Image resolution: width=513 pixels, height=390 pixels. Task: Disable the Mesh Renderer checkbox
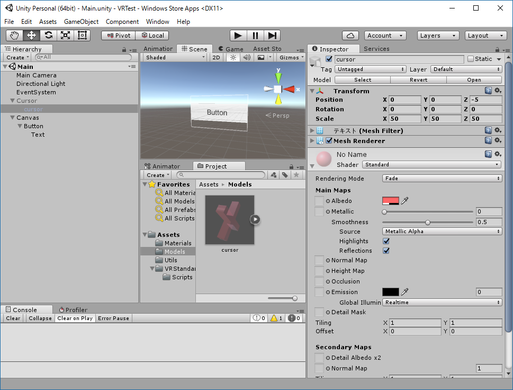(329, 141)
